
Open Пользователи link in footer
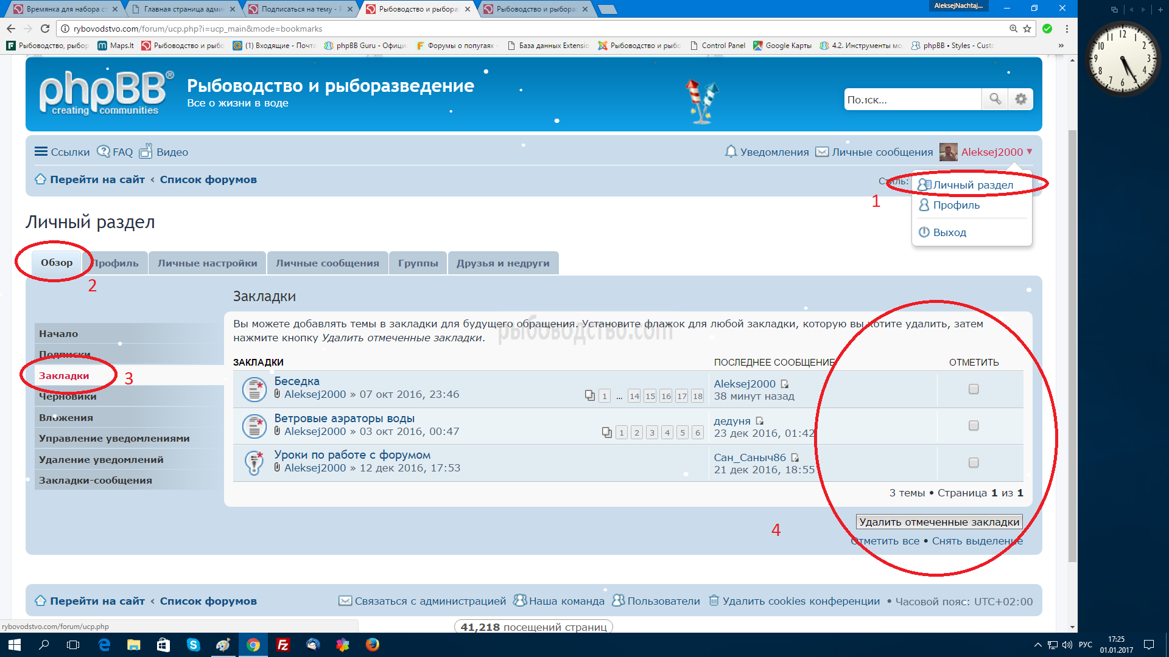click(656, 601)
